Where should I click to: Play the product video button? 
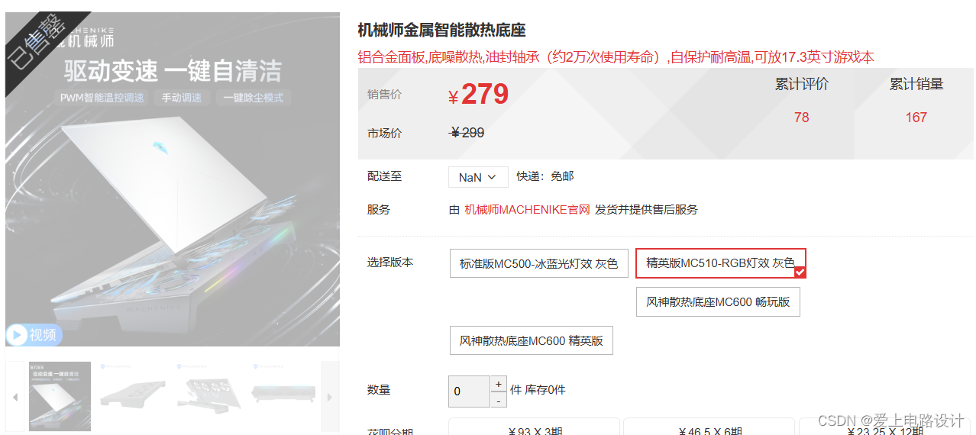pyautogui.click(x=34, y=335)
